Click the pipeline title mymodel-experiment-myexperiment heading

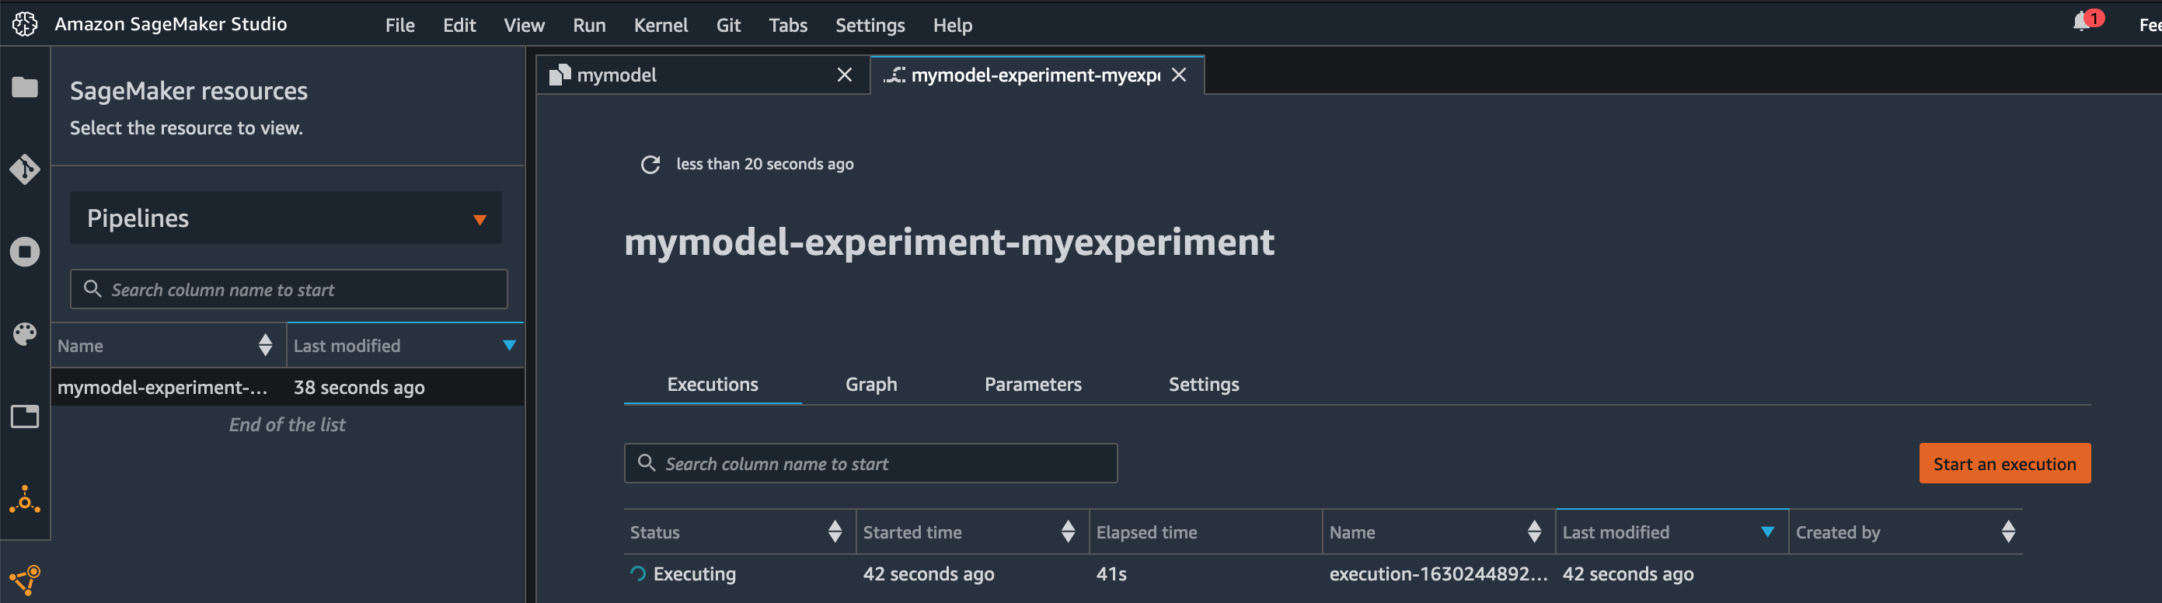(x=949, y=242)
